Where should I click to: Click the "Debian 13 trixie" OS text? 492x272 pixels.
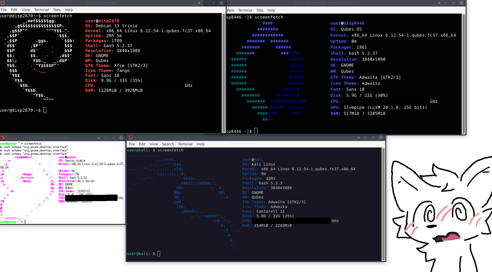pyautogui.click(x=116, y=26)
